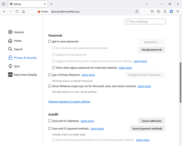This screenshot has height=146, width=182.
Task: Toggle the browser sidebar icon
Action: [159, 11]
